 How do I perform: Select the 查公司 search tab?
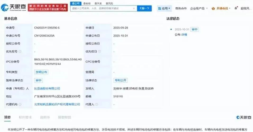coord(76,3)
